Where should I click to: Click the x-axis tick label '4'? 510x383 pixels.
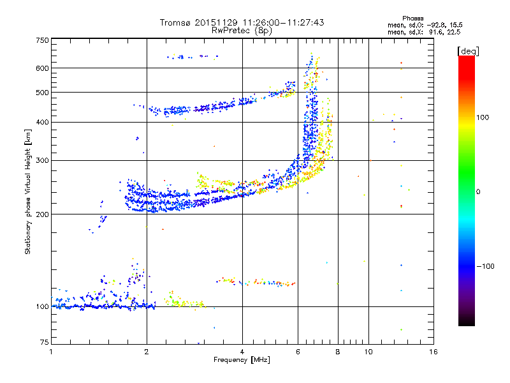pyautogui.click(x=242, y=352)
